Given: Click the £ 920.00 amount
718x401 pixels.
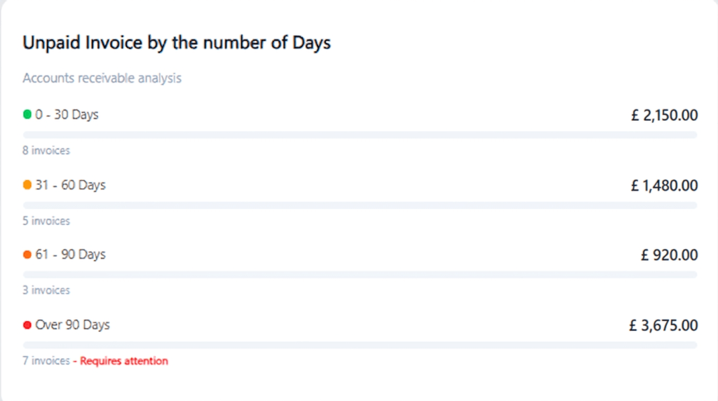Looking at the screenshot, I should [x=669, y=255].
